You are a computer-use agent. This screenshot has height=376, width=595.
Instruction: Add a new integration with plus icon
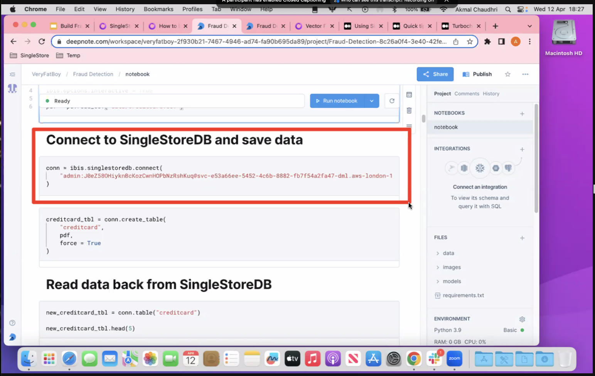coord(522,149)
